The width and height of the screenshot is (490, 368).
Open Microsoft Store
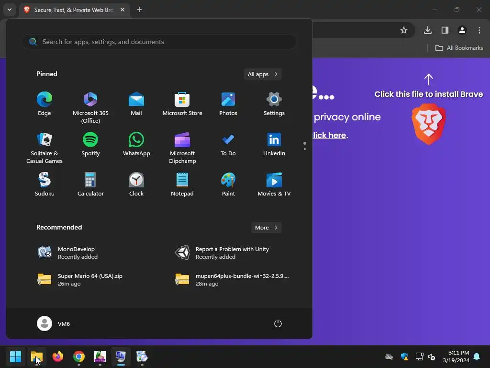182,104
